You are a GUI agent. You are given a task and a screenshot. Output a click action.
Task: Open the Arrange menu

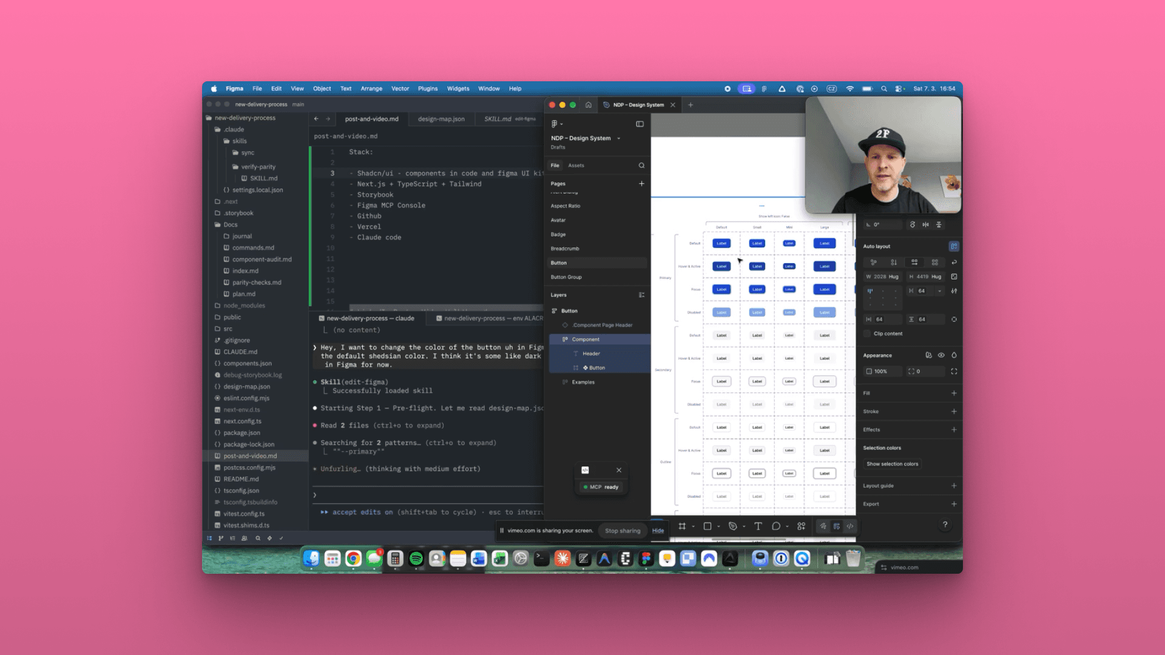click(x=371, y=89)
